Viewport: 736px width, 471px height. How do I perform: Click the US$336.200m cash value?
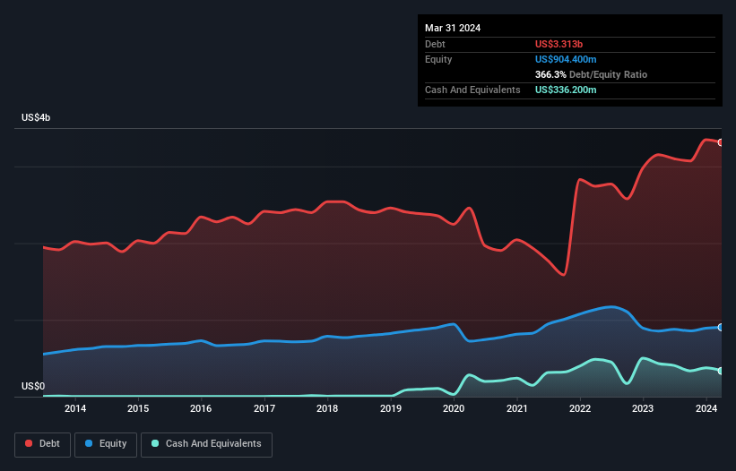(566, 90)
